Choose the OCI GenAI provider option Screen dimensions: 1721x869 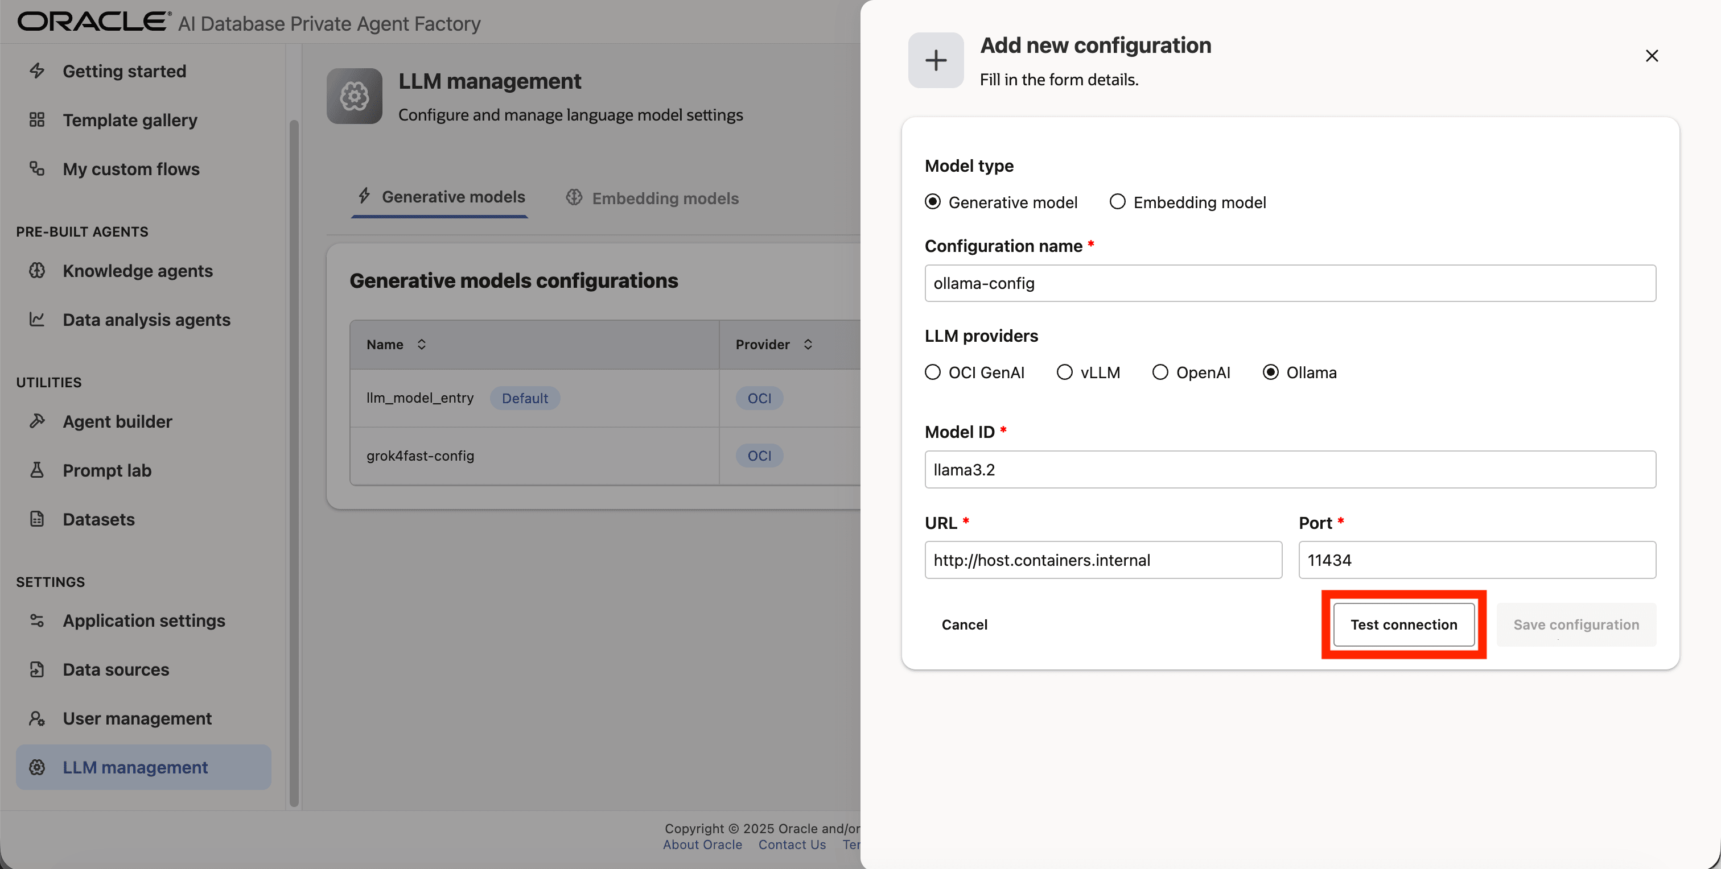point(933,373)
